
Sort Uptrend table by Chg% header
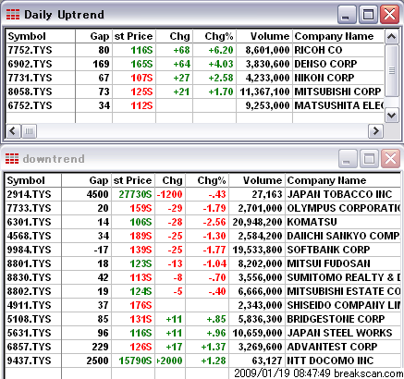pos(214,36)
